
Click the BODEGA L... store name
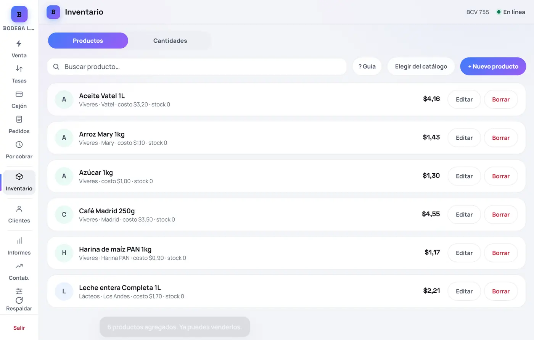[x=19, y=28]
